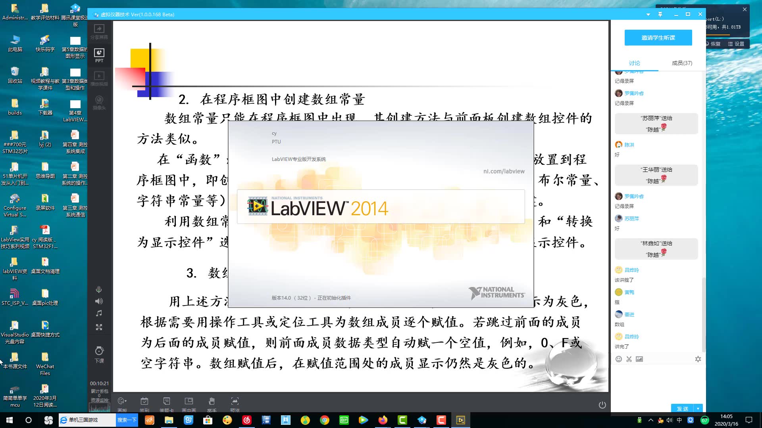Open Firefox from the taskbar
The height and width of the screenshot is (428, 762).
(x=383, y=420)
